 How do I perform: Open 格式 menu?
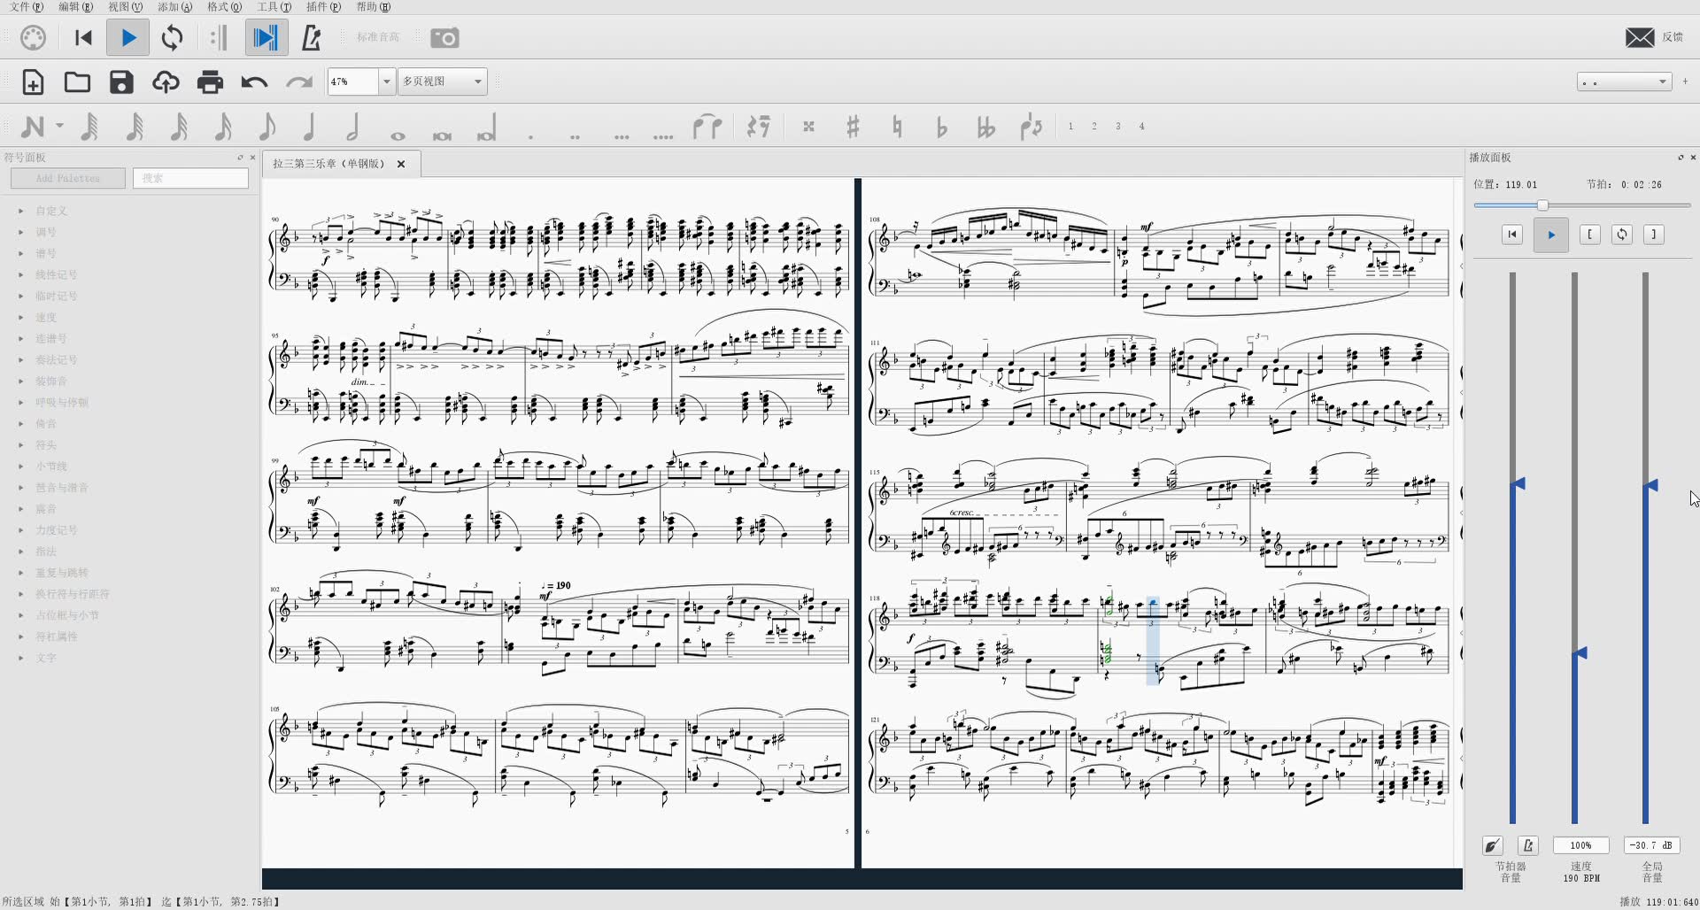tap(224, 6)
